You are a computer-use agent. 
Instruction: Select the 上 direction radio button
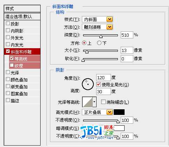84,43
